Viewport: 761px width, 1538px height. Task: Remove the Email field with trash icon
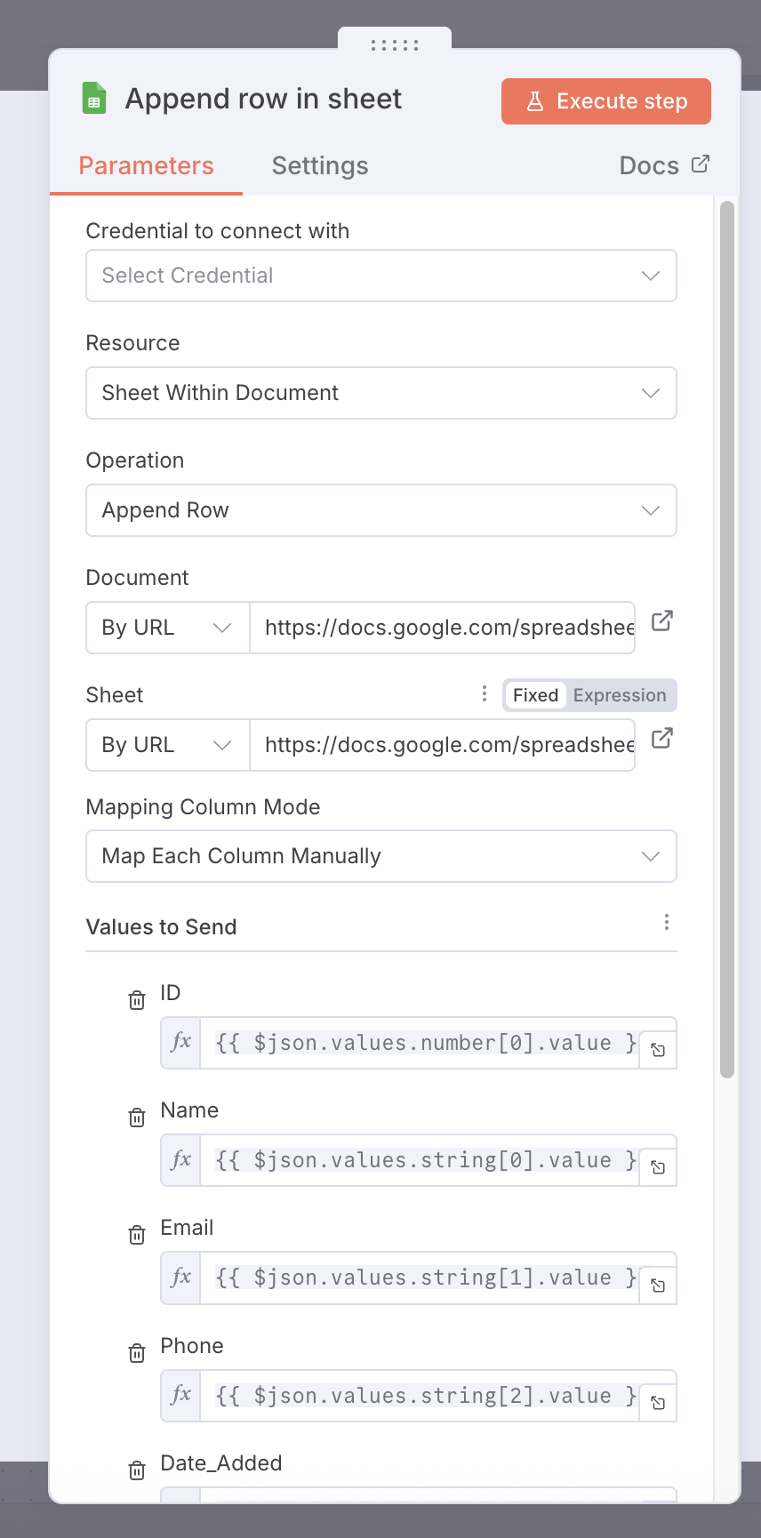(137, 1235)
